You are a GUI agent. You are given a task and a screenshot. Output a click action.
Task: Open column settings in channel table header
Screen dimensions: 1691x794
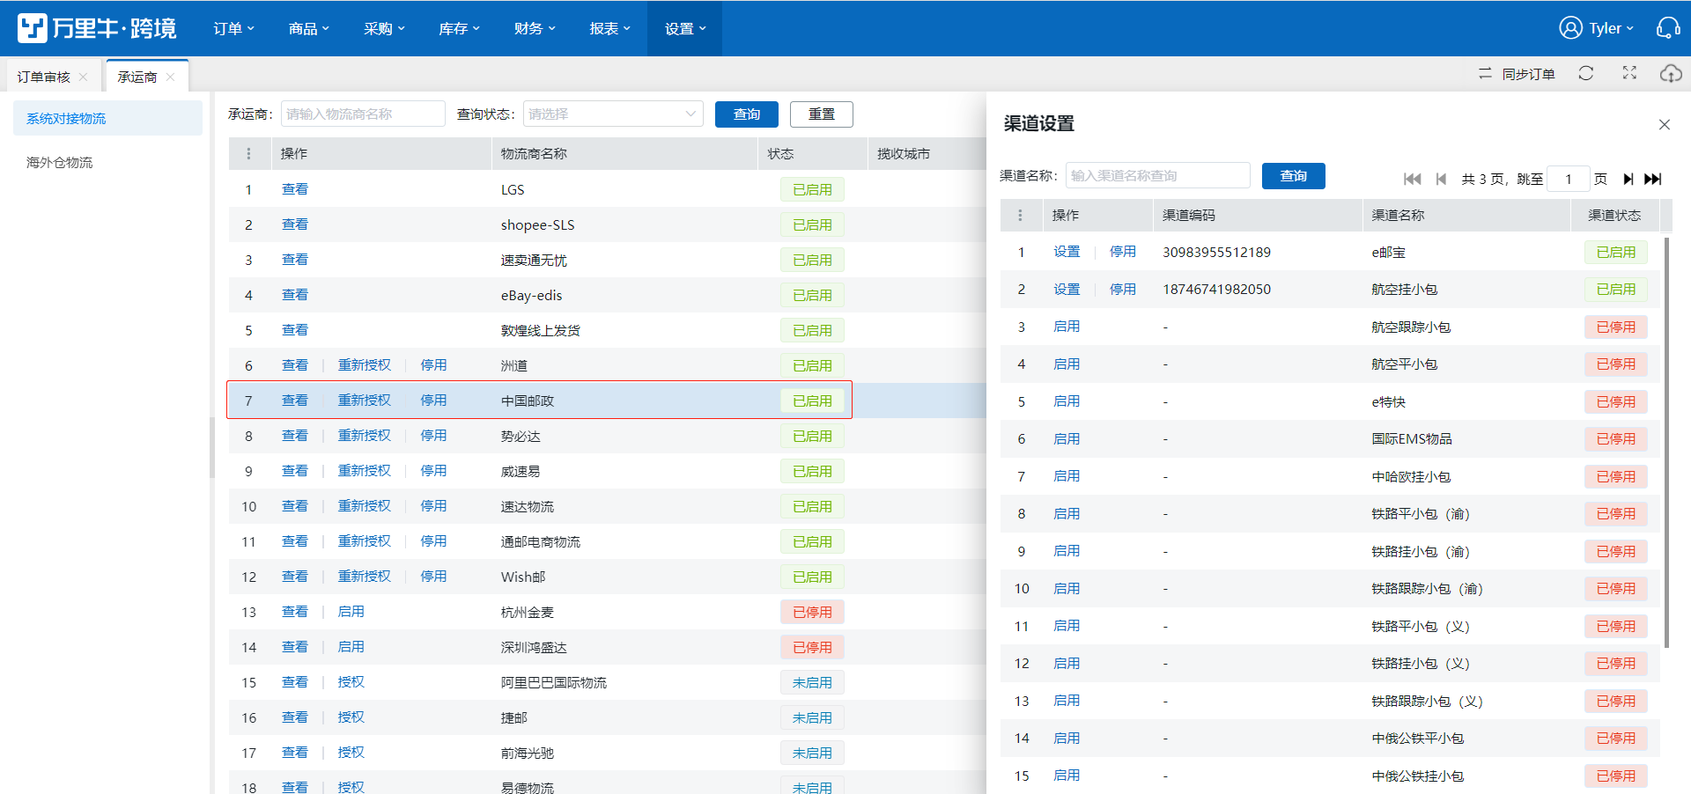(x=1021, y=216)
